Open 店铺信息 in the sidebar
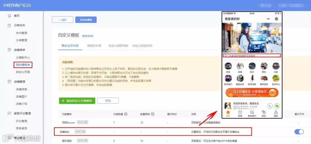Screen dimensions: 311x144 (21, 90)
